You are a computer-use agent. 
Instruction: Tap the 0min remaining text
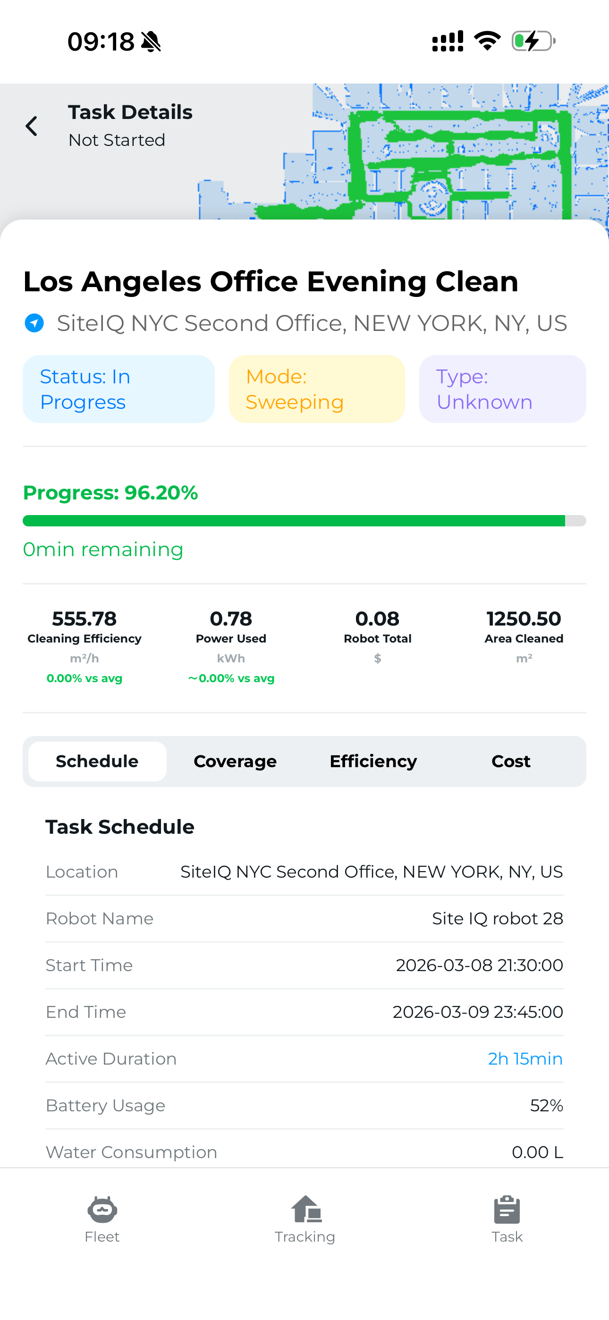(x=103, y=550)
